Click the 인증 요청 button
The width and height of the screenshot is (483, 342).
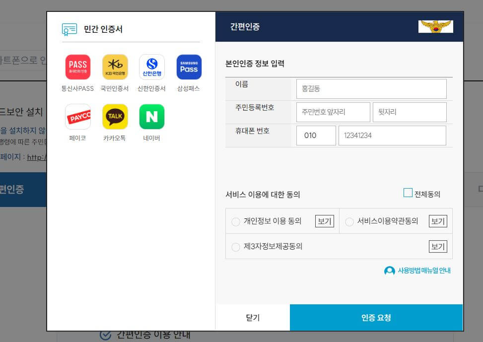click(376, 317)
